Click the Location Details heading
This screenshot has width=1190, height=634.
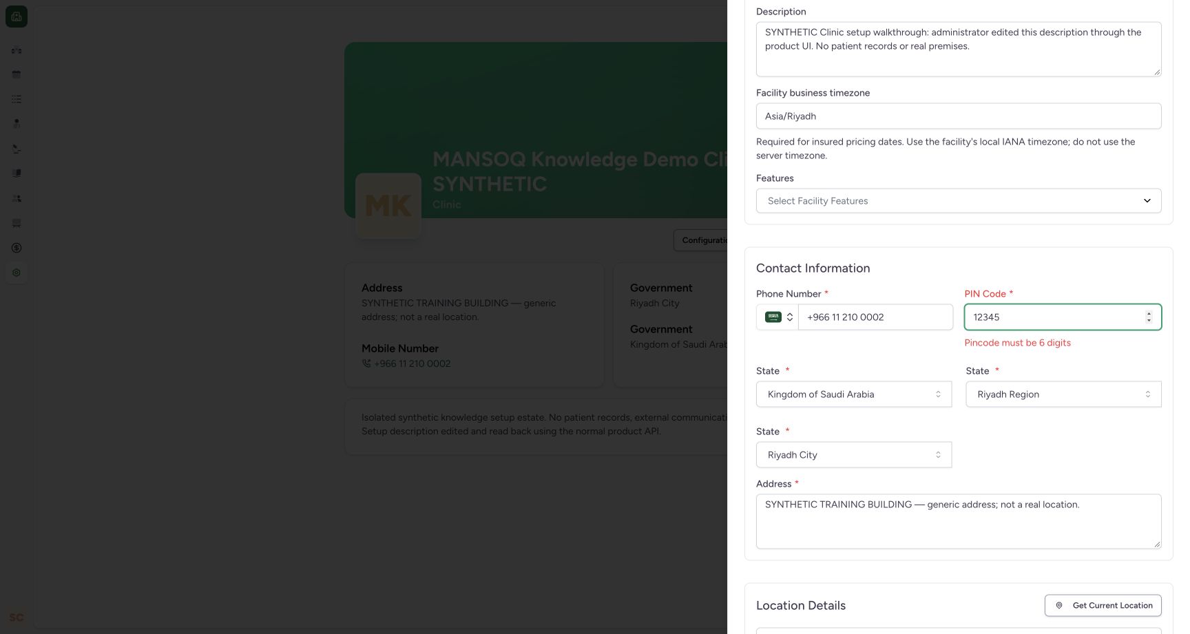point(801,606)
